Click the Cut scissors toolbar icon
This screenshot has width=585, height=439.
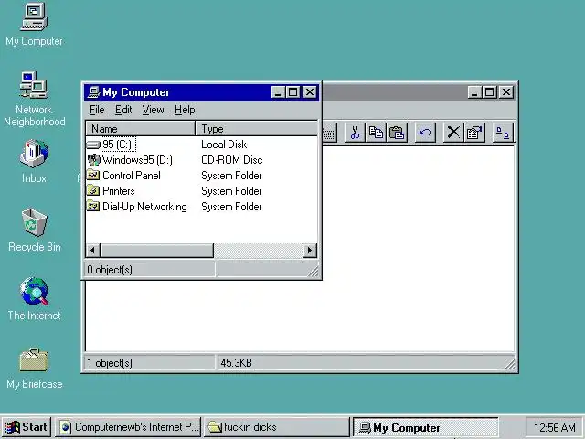coord(355,133)
